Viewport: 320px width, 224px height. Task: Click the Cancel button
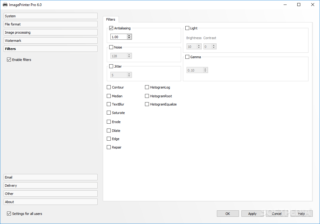coord(277,214)
